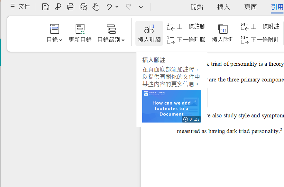Screen dimensions: 284x187
Task: Click the Undo arrow icon
Action: 109,7
